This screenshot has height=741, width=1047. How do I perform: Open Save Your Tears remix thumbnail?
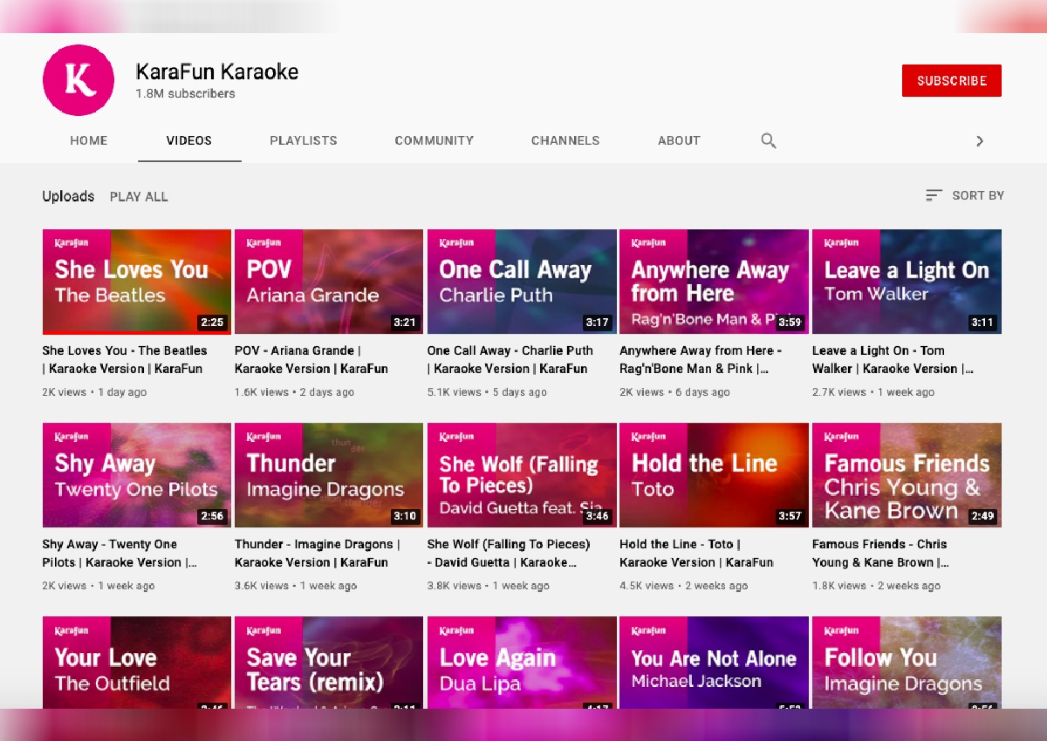tap(329, 663)
